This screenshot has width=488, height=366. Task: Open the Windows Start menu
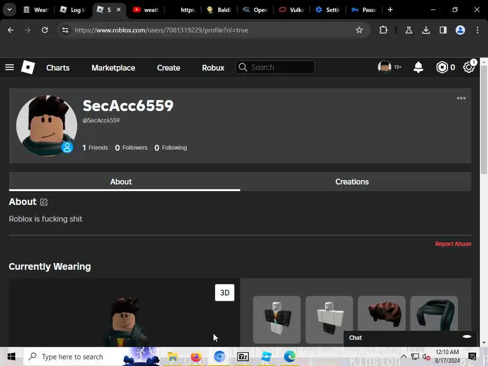11,356
